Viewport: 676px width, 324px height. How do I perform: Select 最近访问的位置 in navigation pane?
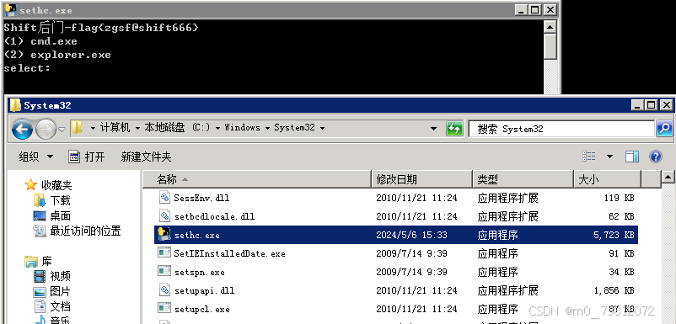tap(85, 231)
